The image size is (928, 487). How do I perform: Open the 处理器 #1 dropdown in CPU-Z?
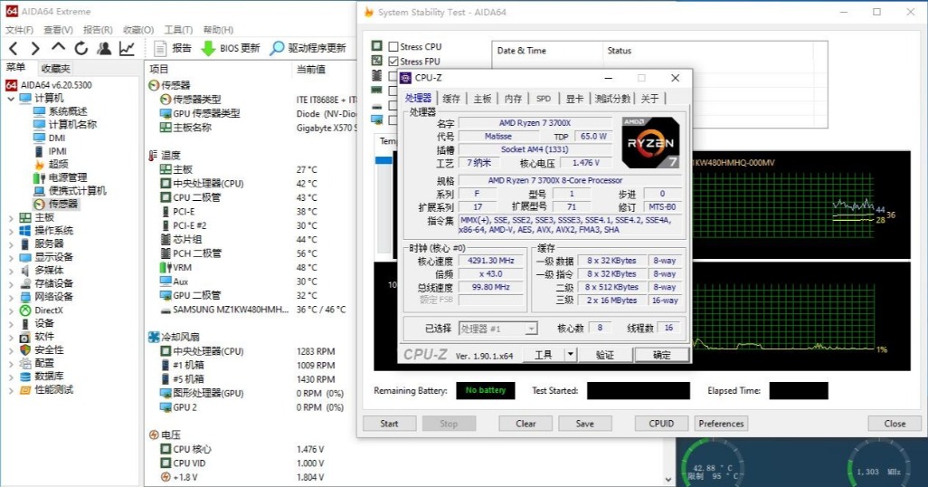531,329
